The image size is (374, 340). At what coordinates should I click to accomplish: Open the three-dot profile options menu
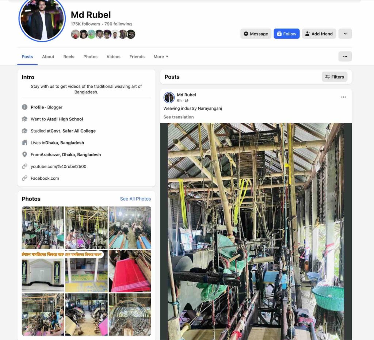345,56
